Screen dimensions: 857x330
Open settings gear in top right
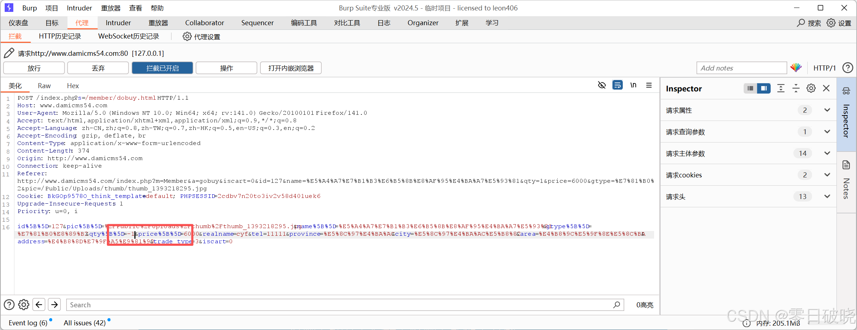pos(831,23)
